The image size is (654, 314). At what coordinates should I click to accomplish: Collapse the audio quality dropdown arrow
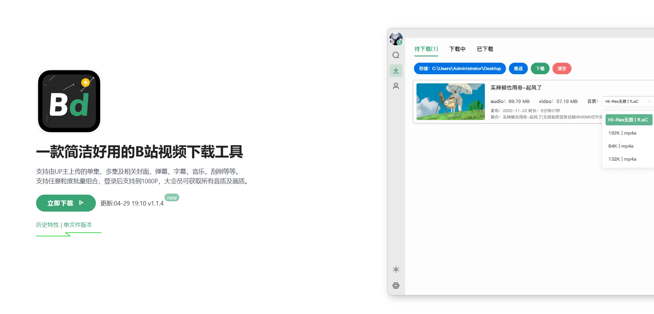tap(649, 101)
